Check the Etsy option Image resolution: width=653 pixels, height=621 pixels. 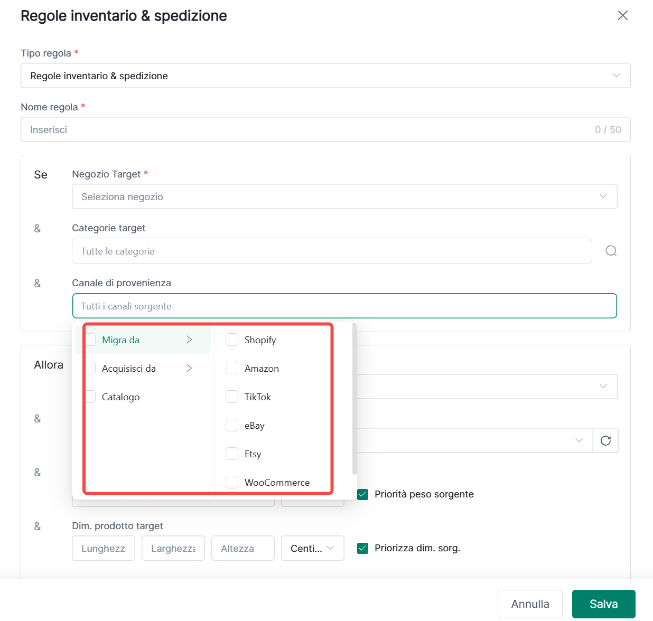click(232, 454)
